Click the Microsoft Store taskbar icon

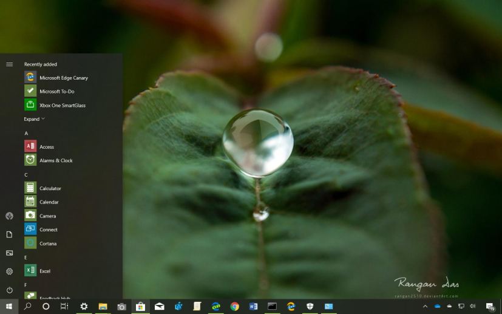coord(140,307)
